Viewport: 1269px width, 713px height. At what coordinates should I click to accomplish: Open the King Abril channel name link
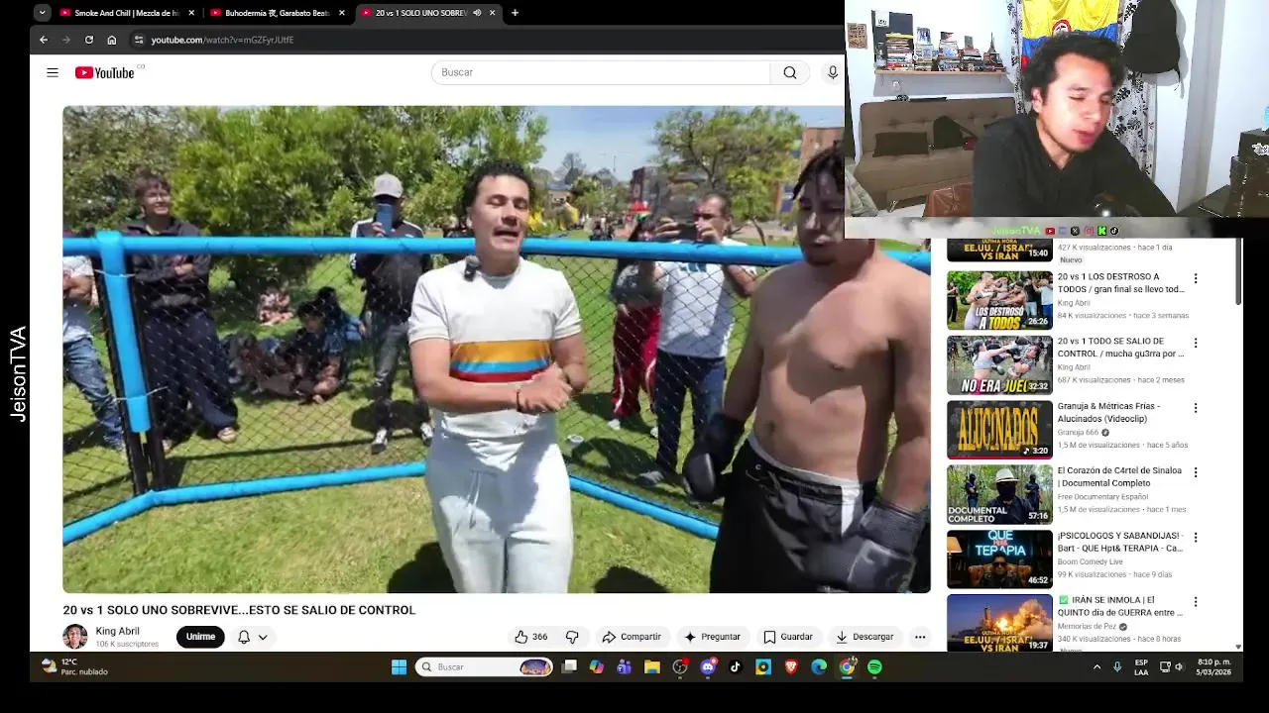click(x=117, y=631)
